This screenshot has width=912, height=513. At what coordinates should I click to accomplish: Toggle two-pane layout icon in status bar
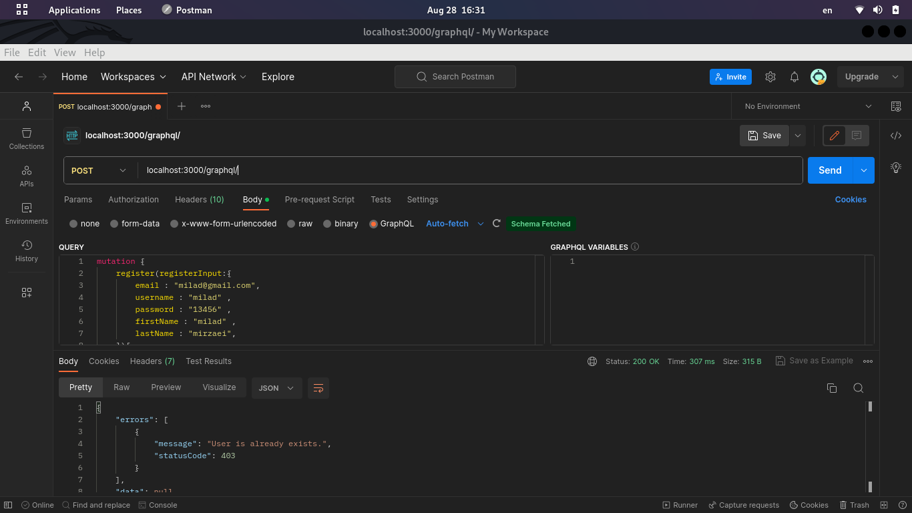click(x=884, y=505)
